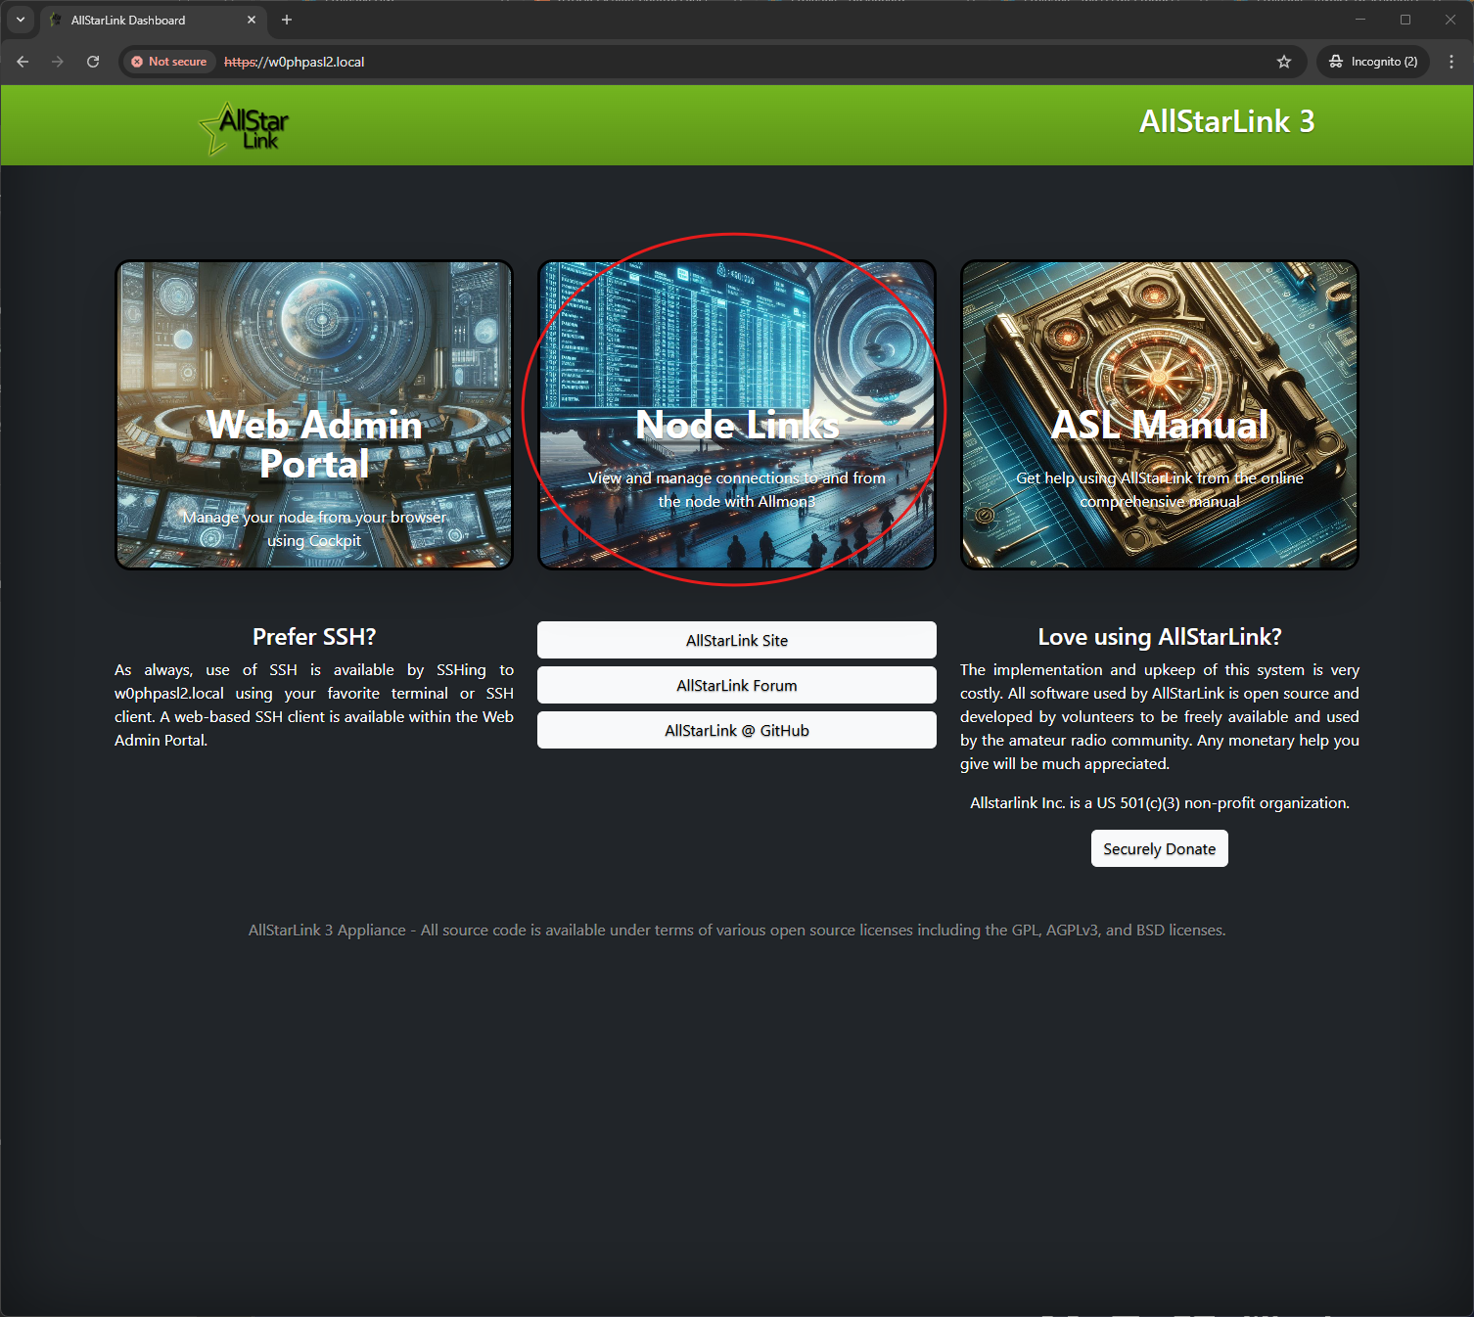The width and height of the screenshot is (1474, 1317).
Task: Open a new browser tab
Action: tap(287, 20)
